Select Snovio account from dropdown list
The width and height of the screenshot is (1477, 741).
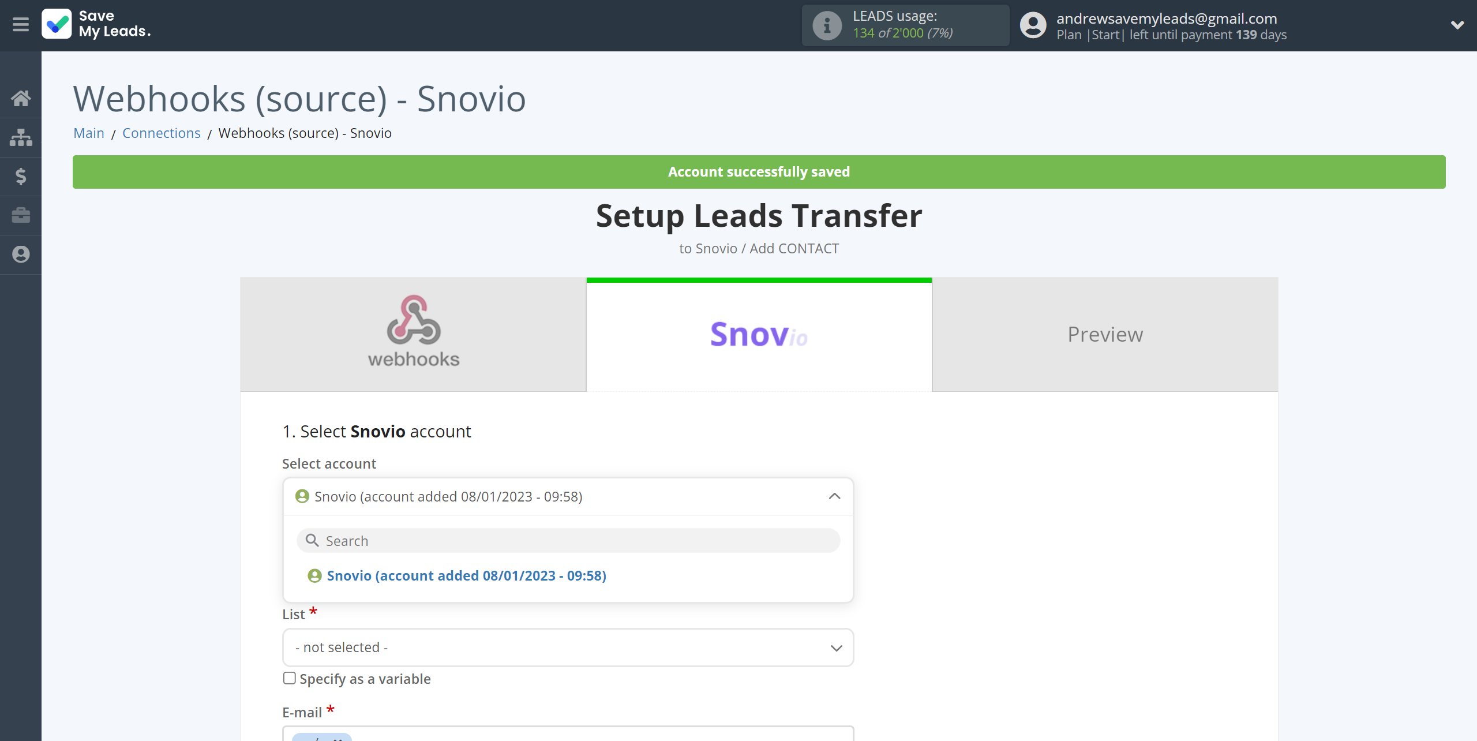(466, 575)
